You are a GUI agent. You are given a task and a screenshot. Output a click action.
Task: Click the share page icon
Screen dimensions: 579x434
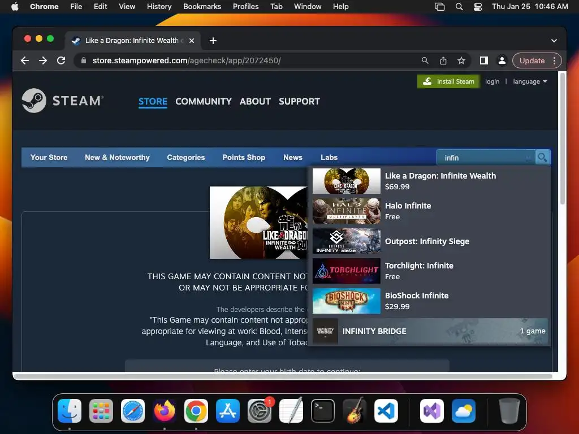(x=443, y=60)
